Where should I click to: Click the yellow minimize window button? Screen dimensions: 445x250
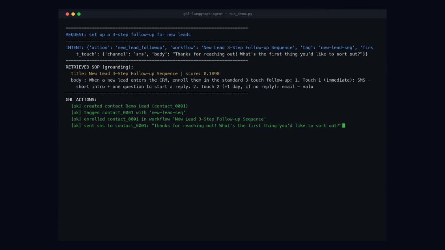pyautogui.click(x=73, y=14)
